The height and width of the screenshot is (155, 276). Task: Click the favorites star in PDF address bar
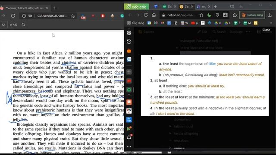click(x=72, y=16)
